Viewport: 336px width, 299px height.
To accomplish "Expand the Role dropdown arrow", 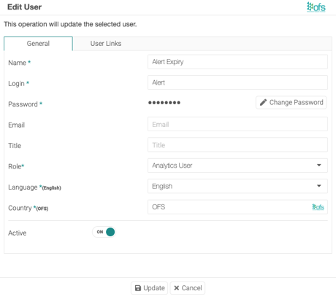I will 319,166.
